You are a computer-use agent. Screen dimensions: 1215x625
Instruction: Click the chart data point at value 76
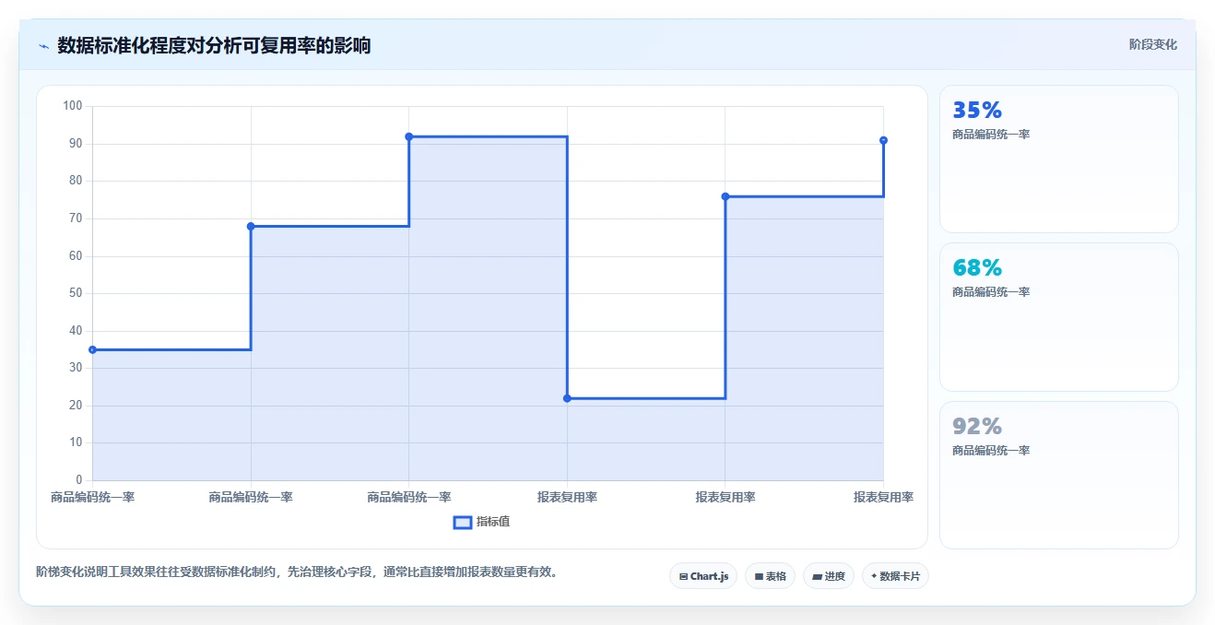coord(725,196)
